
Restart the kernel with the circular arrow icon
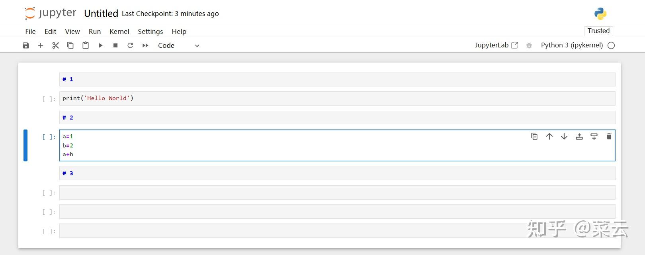tap(130, 45)
